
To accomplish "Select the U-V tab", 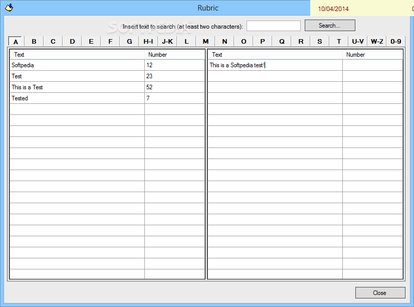I will tap(358, 42).
